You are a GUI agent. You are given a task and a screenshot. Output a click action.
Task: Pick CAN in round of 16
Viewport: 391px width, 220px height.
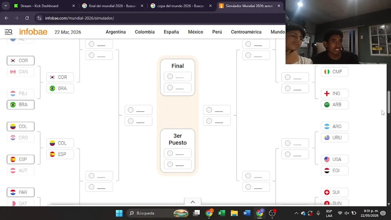click(x=20, y=71)
